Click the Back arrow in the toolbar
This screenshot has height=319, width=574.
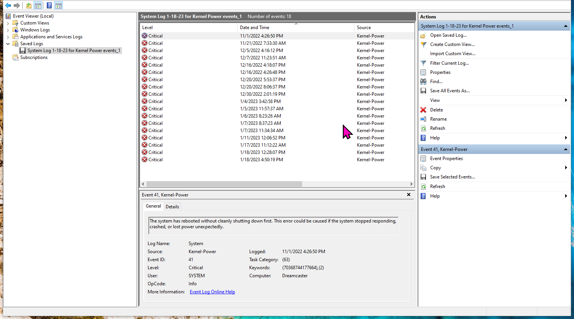(8, 5)
